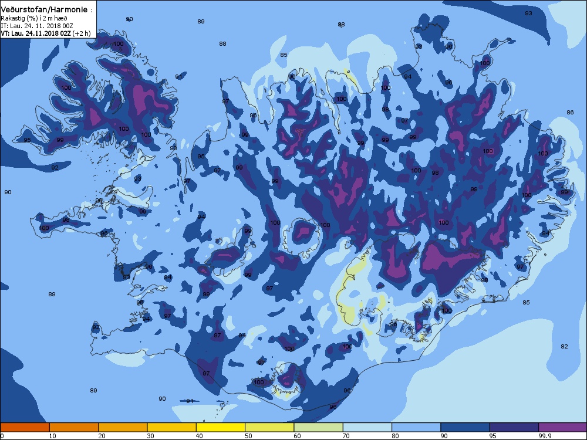Click the '95' legend tick label
Screen dimensions: 587x440
pyautogui.click(x=494, y=436)
